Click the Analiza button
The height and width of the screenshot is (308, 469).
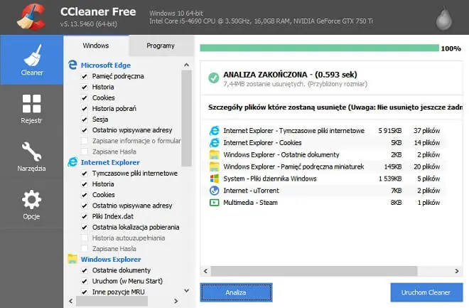click(x=236, y=292)
